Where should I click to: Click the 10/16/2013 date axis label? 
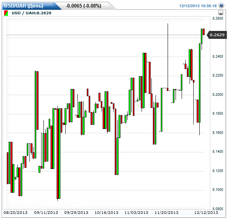coord(106,213)
